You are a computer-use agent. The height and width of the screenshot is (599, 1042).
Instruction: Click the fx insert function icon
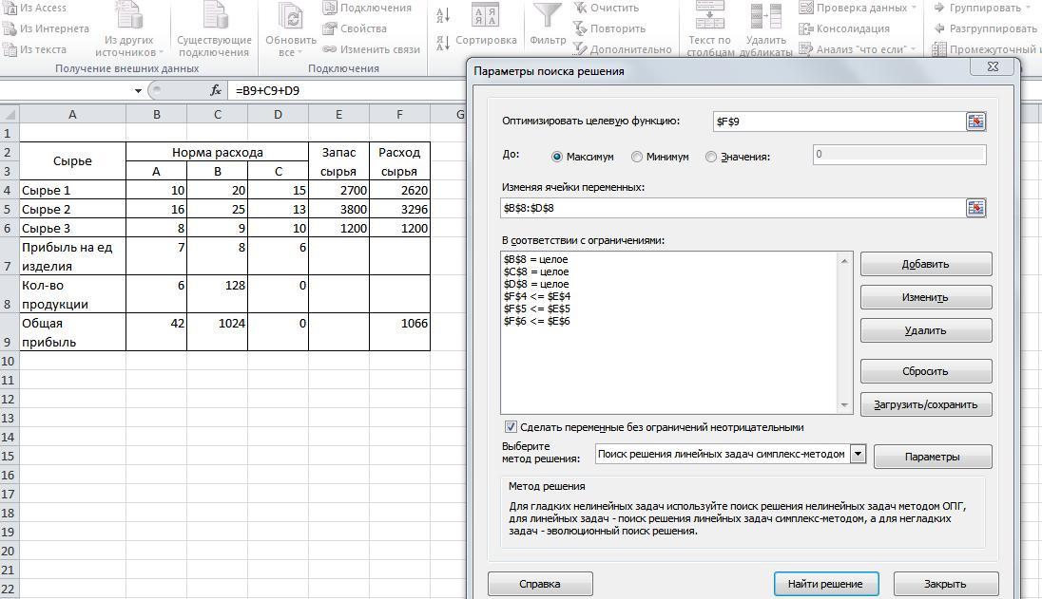click(x=216, y=90)
